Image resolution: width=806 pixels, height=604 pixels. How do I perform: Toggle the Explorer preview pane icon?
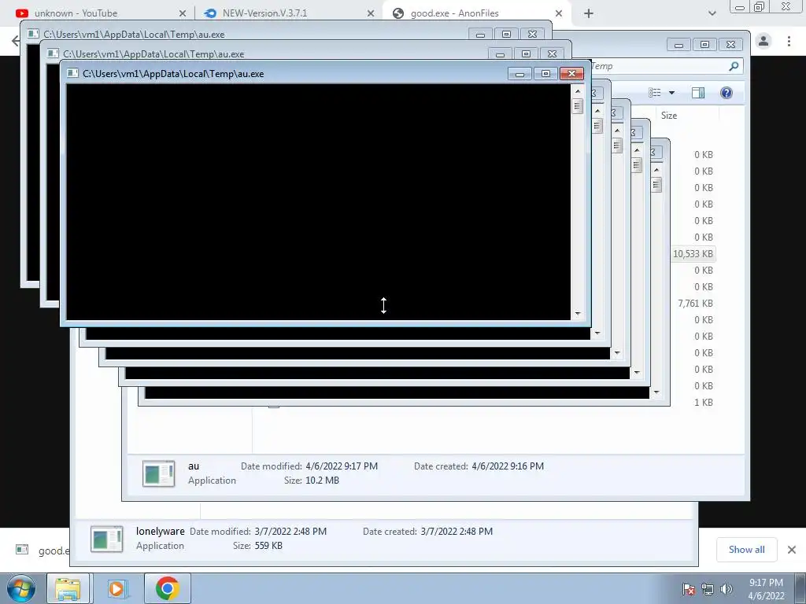pyautogui.click(x=698, y=93)
